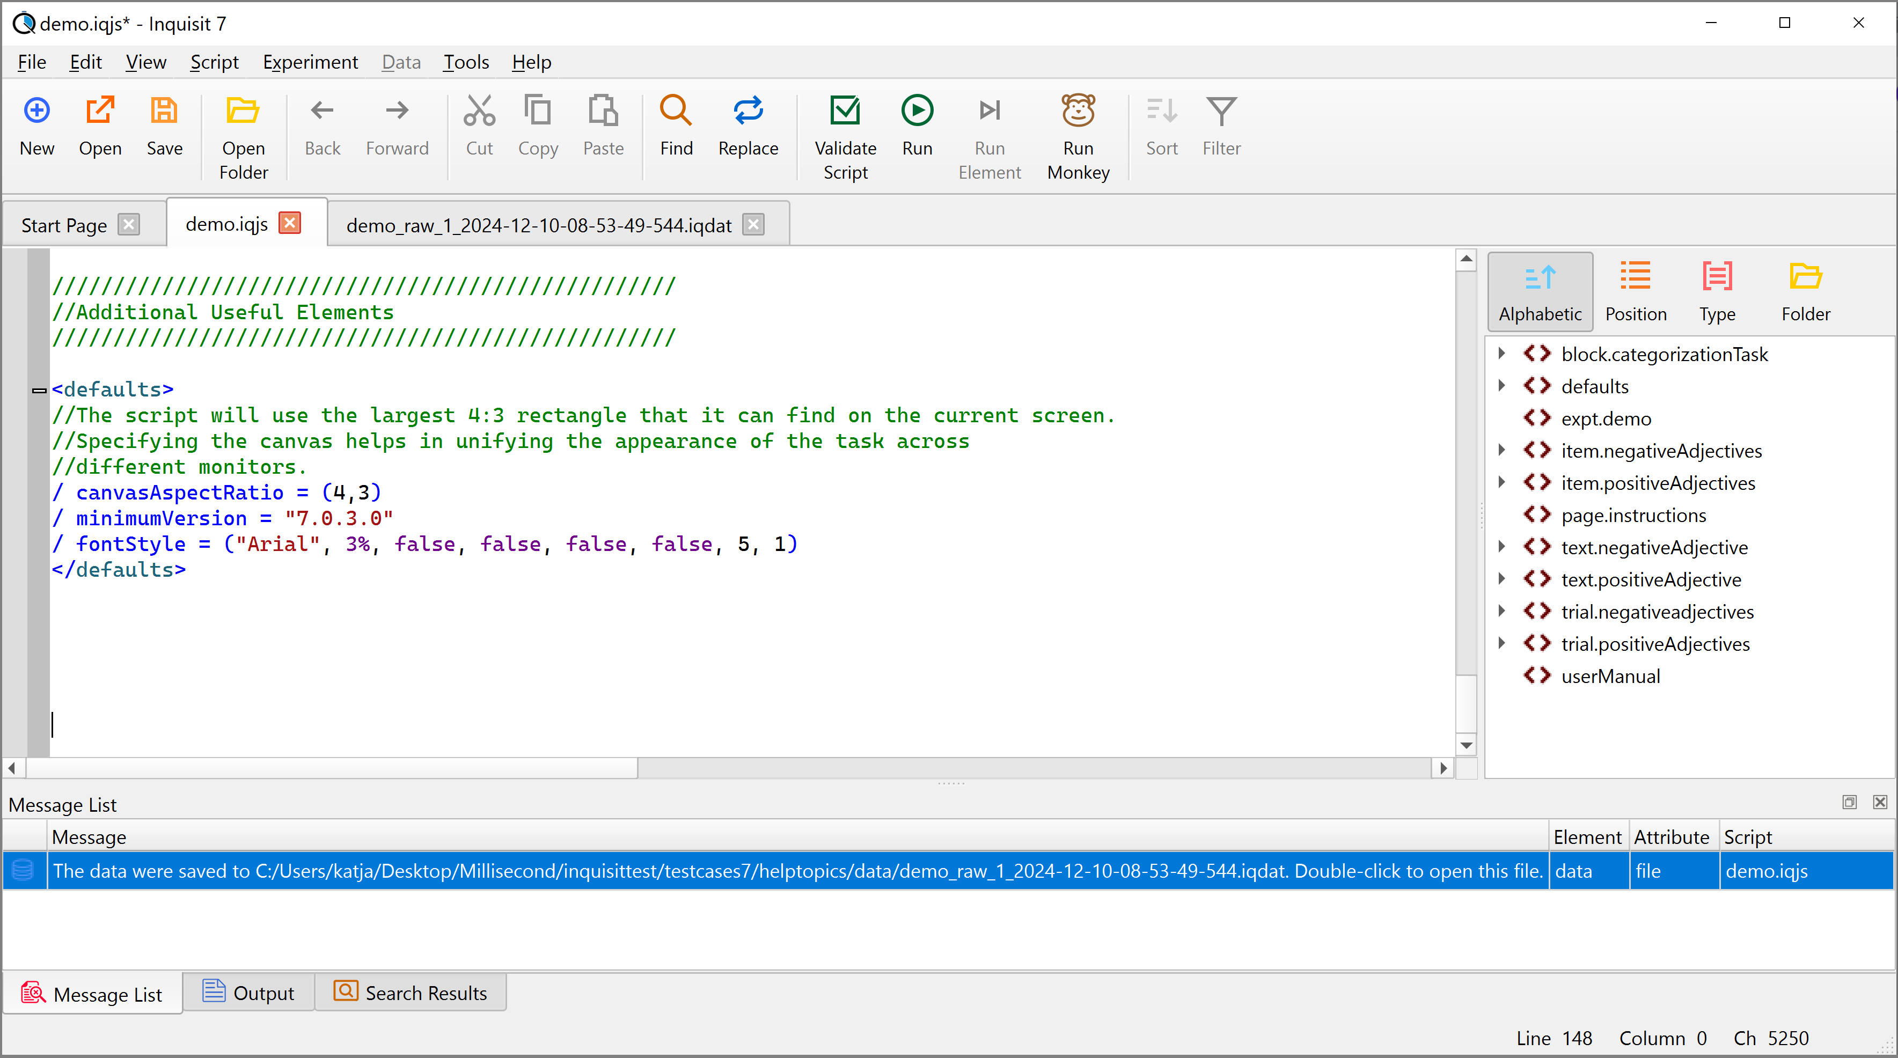1898x1058 pixels.
Task: Expand the defaults tree node
Action: [1501, 385]
